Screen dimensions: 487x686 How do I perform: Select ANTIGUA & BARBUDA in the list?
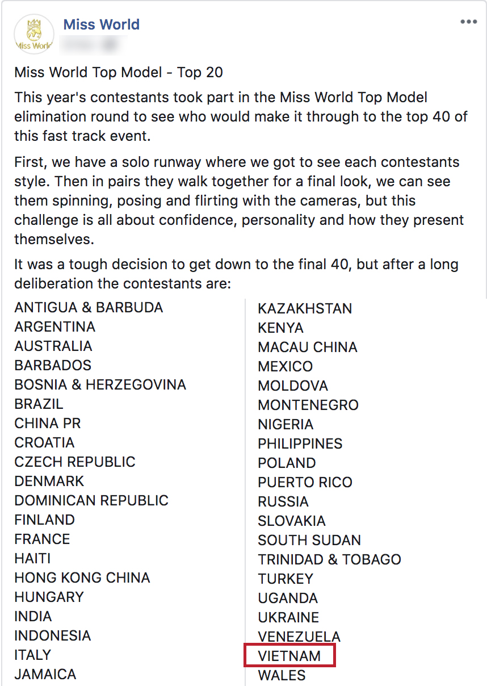89,308
